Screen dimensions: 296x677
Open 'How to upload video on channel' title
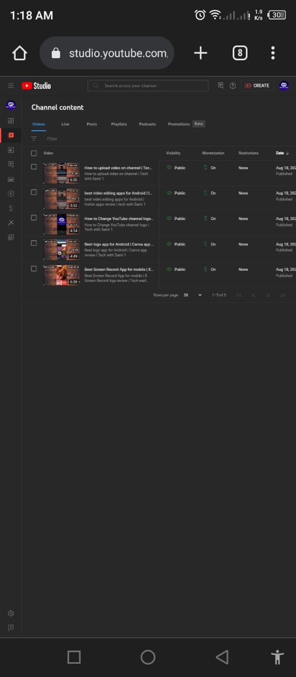click(118, 168)
